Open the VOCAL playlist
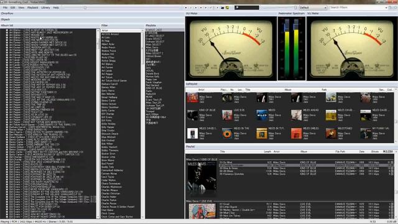The width and height of the screenshot is (398, 224). (x=150, y=70)
